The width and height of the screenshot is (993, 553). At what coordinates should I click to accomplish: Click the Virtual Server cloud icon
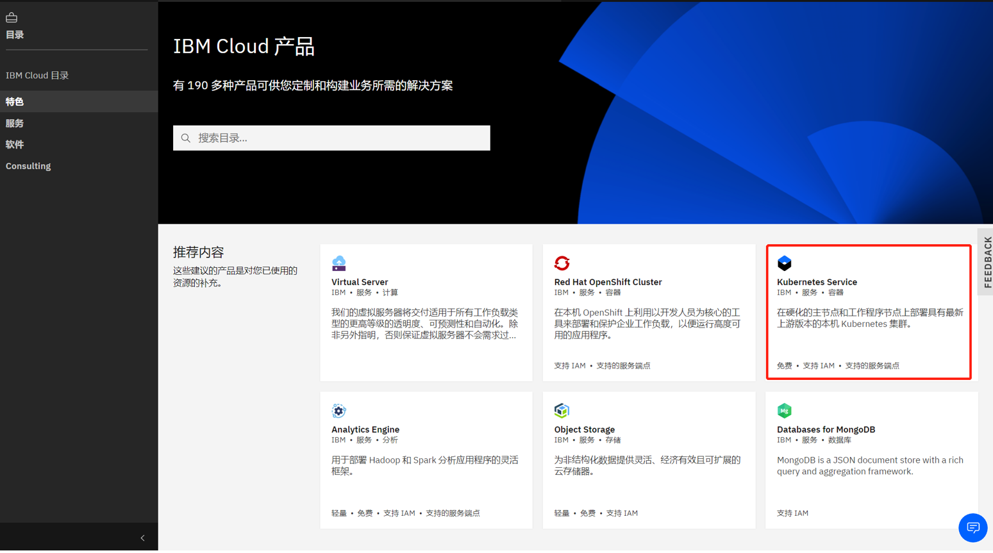[x=338, y=263]
